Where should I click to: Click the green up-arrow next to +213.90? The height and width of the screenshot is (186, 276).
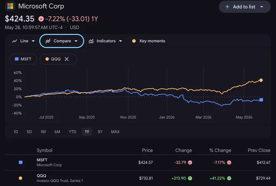(x=190, y=178)
